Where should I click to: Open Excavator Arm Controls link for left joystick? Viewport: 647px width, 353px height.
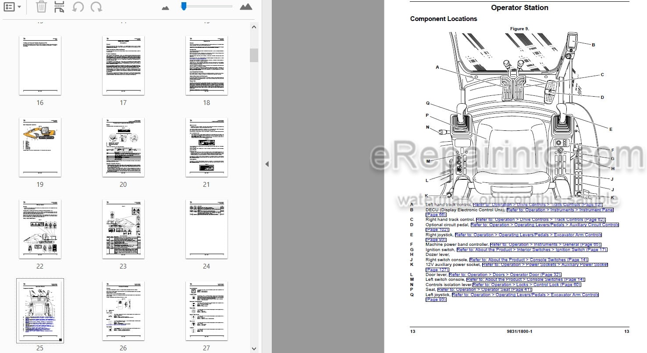525,295
